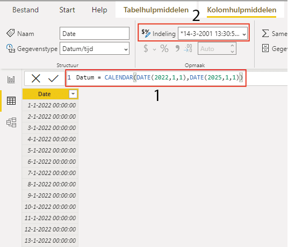The image size is (288, 247).
Task: Open the Bestand menu tab
Action: 26,10
